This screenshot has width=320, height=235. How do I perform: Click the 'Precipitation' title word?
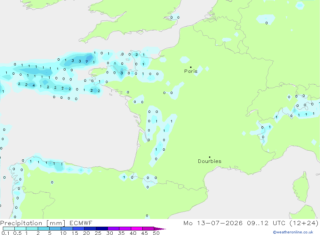coord(21,223)
